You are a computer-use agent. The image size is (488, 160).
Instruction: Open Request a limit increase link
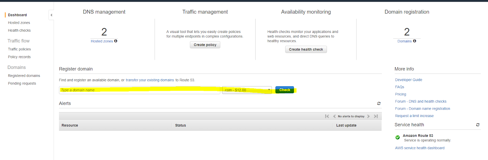click(414, 116)
